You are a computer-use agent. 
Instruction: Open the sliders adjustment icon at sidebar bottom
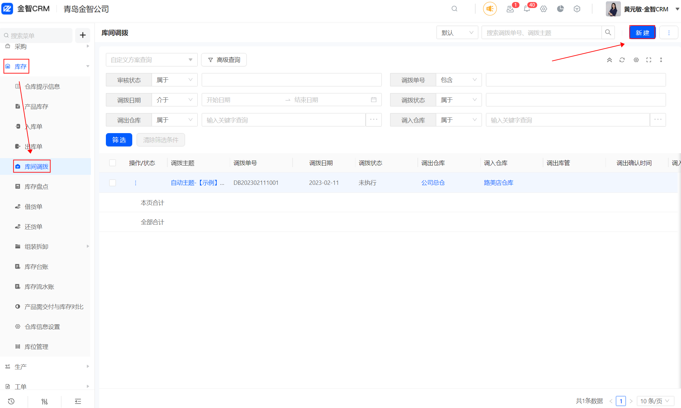point(44,401)
